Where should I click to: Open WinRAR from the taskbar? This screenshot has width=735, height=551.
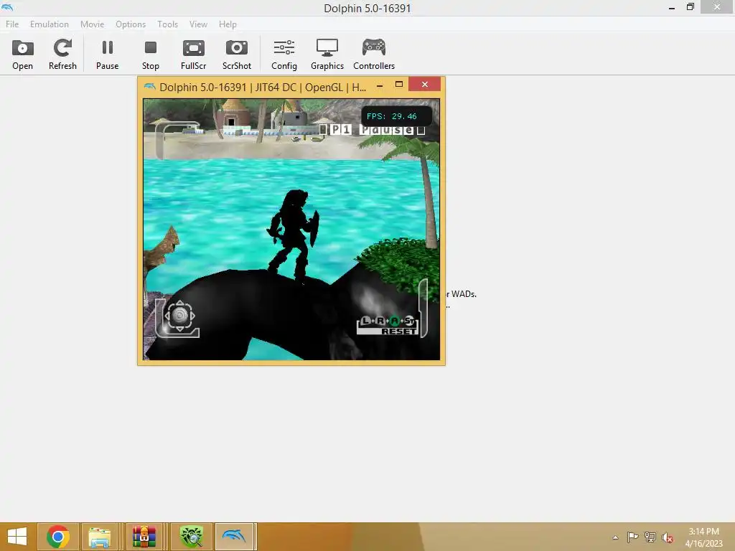[x=144, y=537]
